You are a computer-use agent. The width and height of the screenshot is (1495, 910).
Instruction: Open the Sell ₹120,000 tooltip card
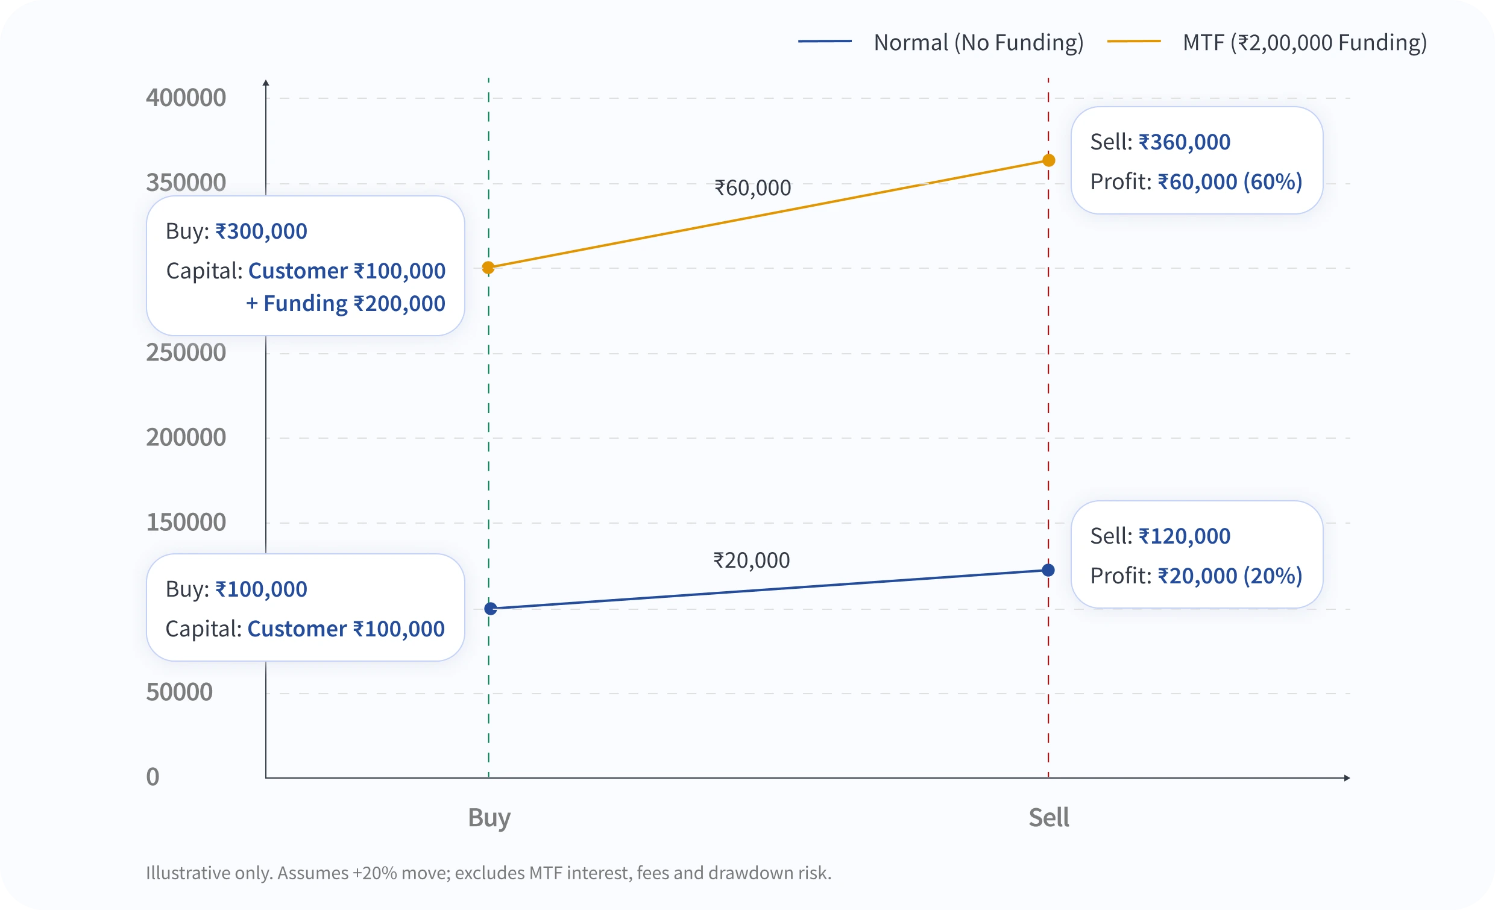pos(1197,554)
